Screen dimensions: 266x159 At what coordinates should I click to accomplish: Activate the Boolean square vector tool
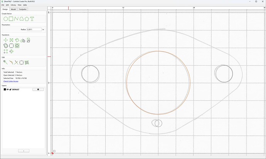click(21, 63)
